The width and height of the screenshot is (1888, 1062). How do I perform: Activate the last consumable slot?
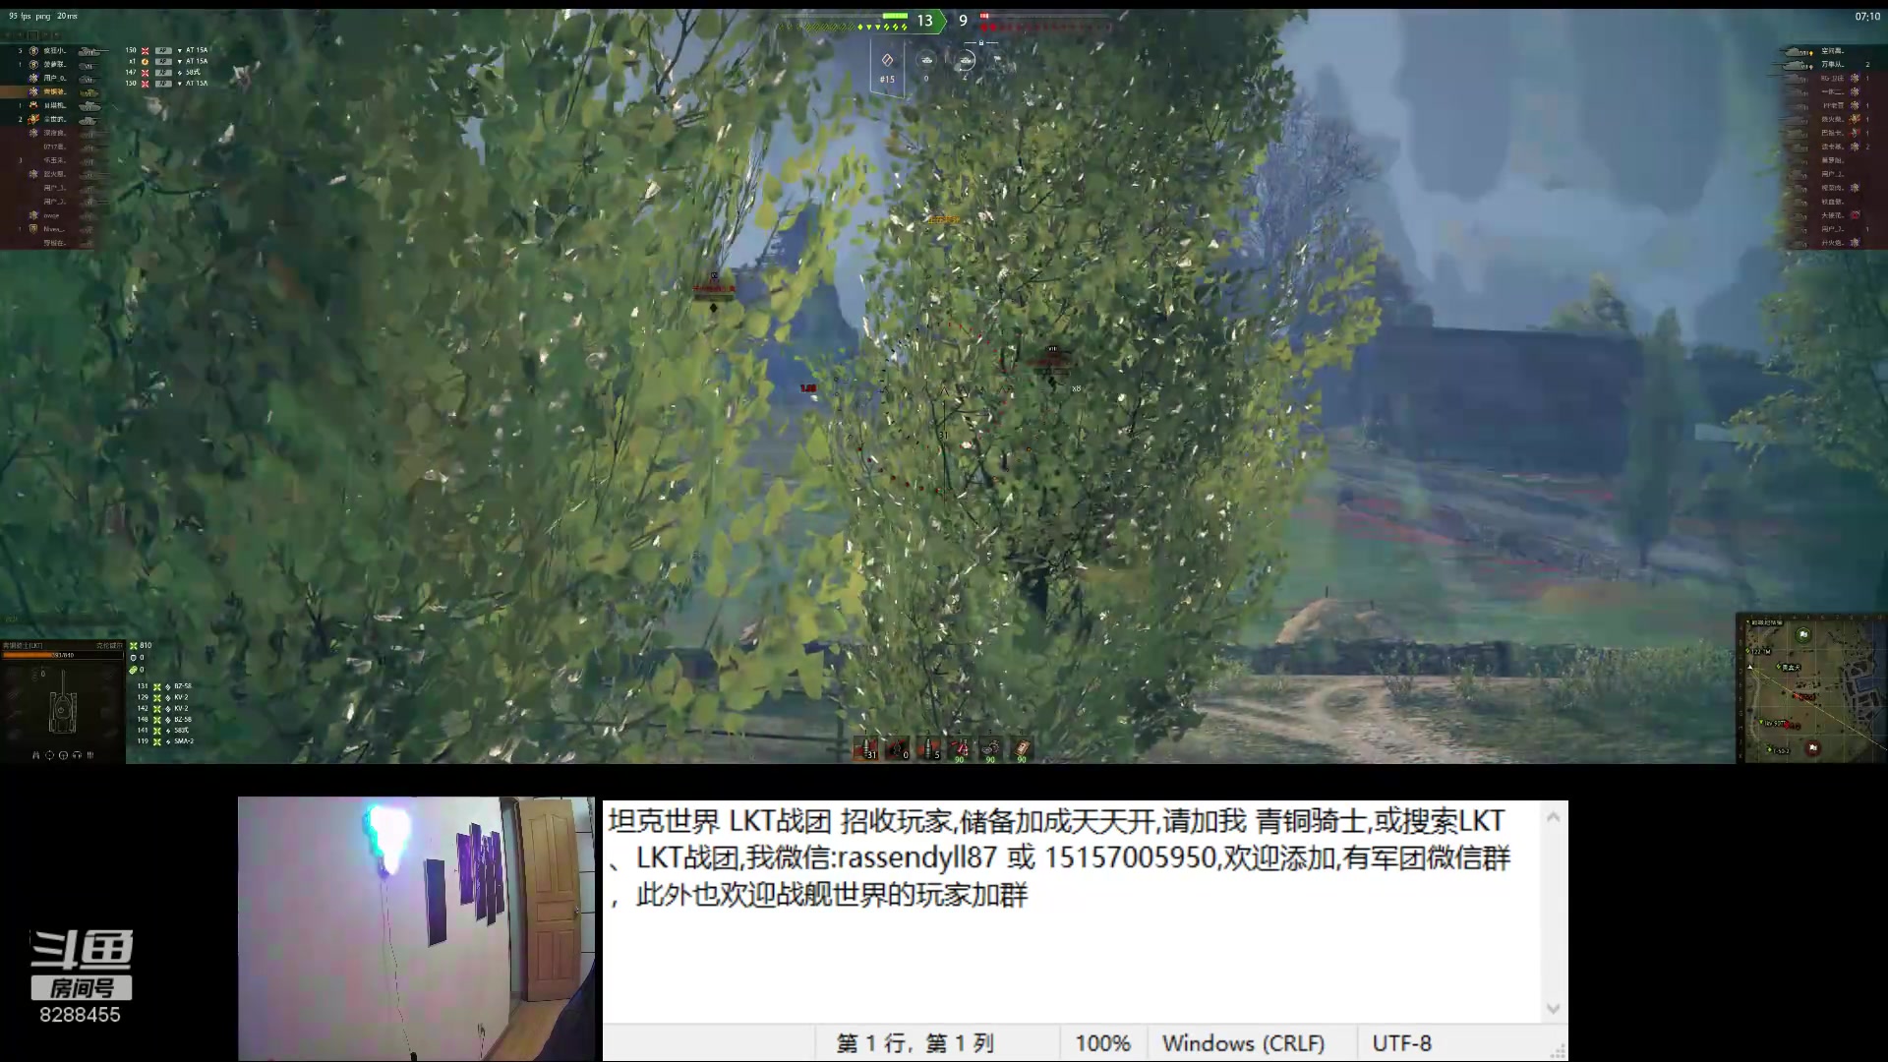pos(1023,748)
